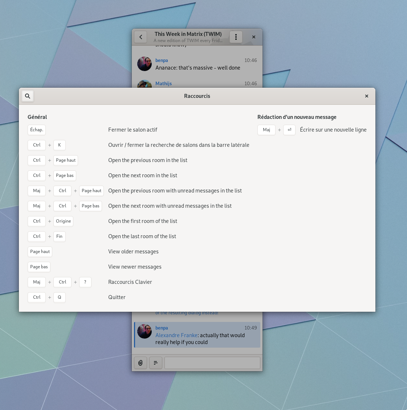Select the Raccourcis Clavier shortcut row label

(x=130, y=282)
